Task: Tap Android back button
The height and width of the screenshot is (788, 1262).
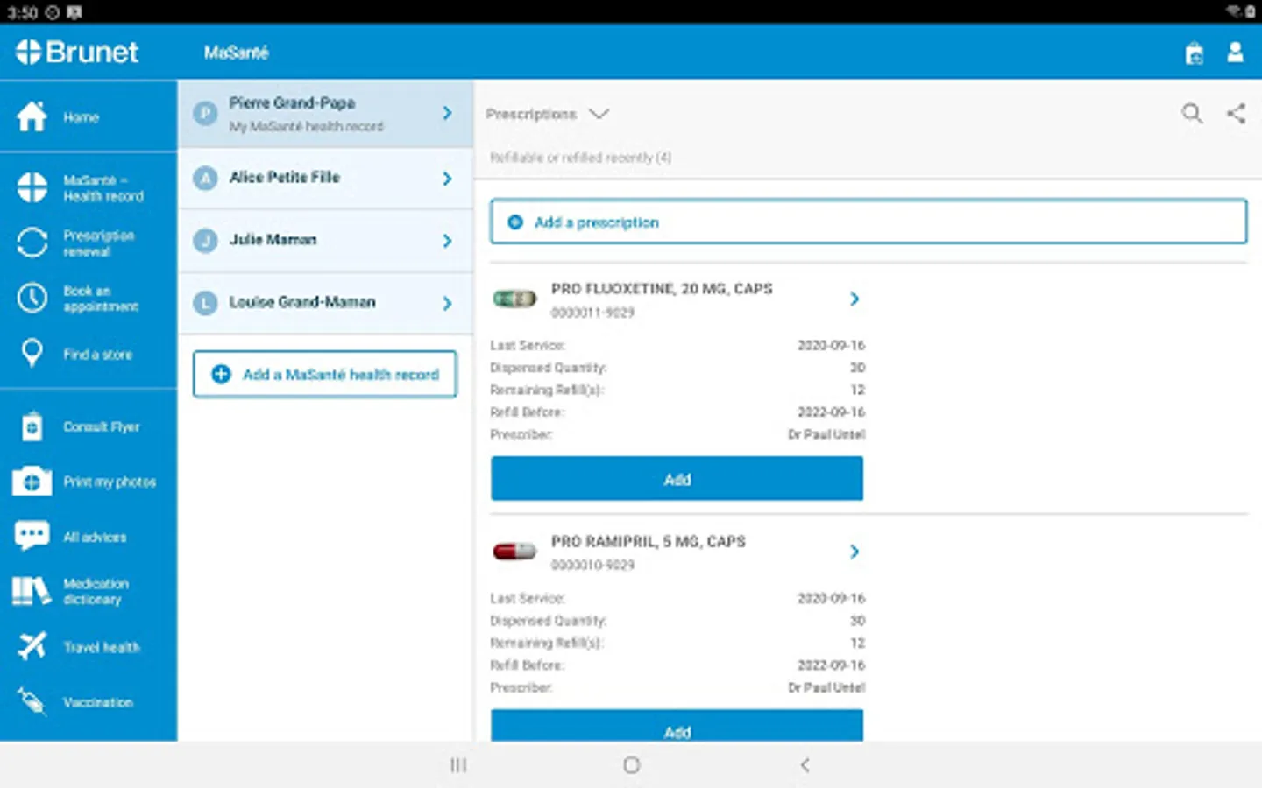Action: pyautogui.click(x=805, y=765)
